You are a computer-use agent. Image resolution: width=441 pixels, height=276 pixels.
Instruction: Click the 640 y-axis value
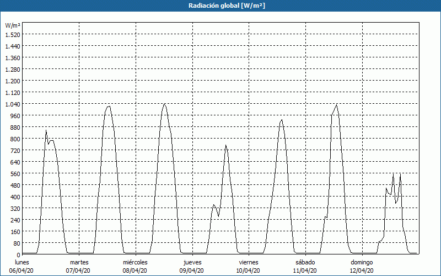pyautogui.click(x=15, y=162)
